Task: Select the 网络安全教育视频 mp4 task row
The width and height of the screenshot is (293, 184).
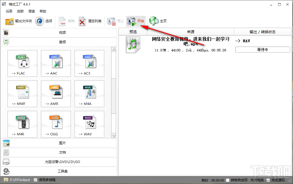Action: pos(205,45)
